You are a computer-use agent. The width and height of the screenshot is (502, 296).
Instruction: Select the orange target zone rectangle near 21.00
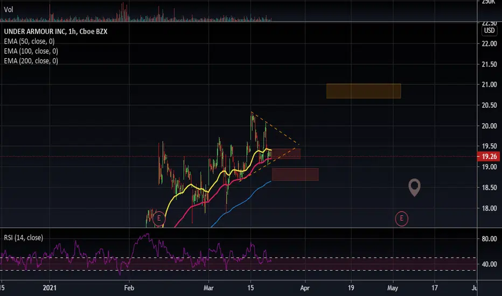click(364, 91)
